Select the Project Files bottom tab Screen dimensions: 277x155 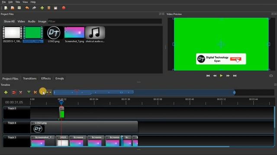pyautogui.click(x=10, y=78)
